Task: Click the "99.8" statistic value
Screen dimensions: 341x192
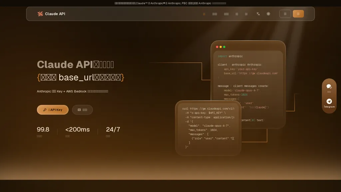Action: [43, 130]
